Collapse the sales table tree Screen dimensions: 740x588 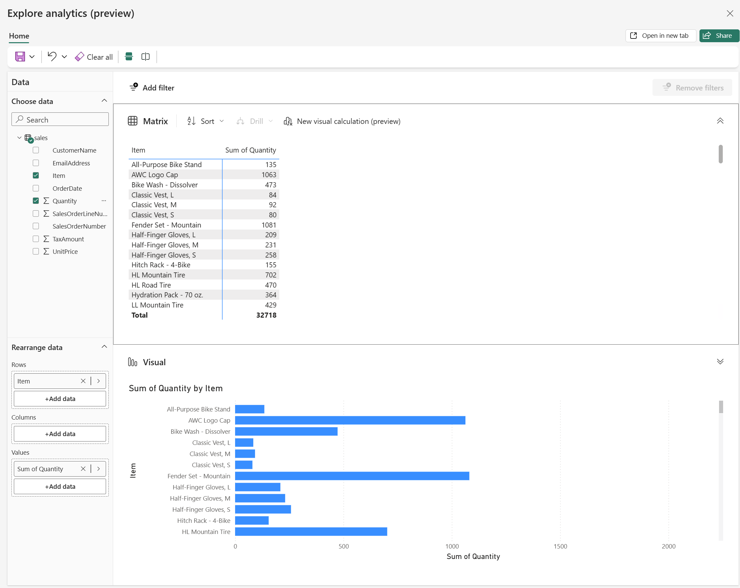[19, 138]
